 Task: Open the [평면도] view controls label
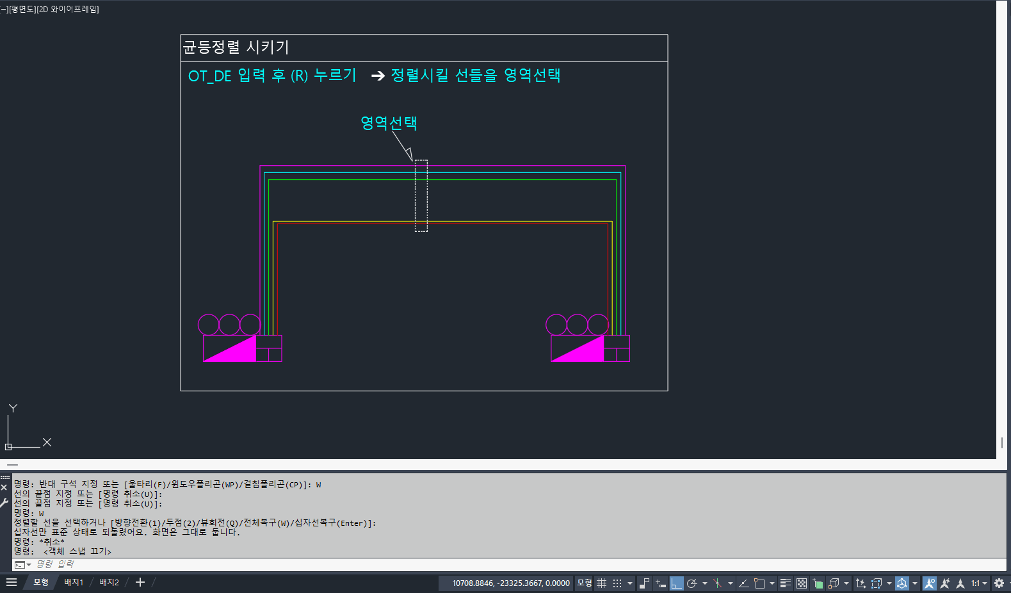click(22, 9)
